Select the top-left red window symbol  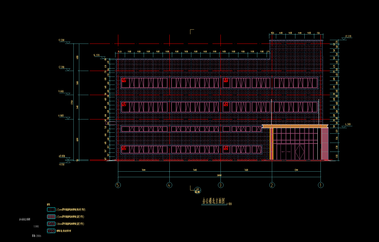(124, 80)
